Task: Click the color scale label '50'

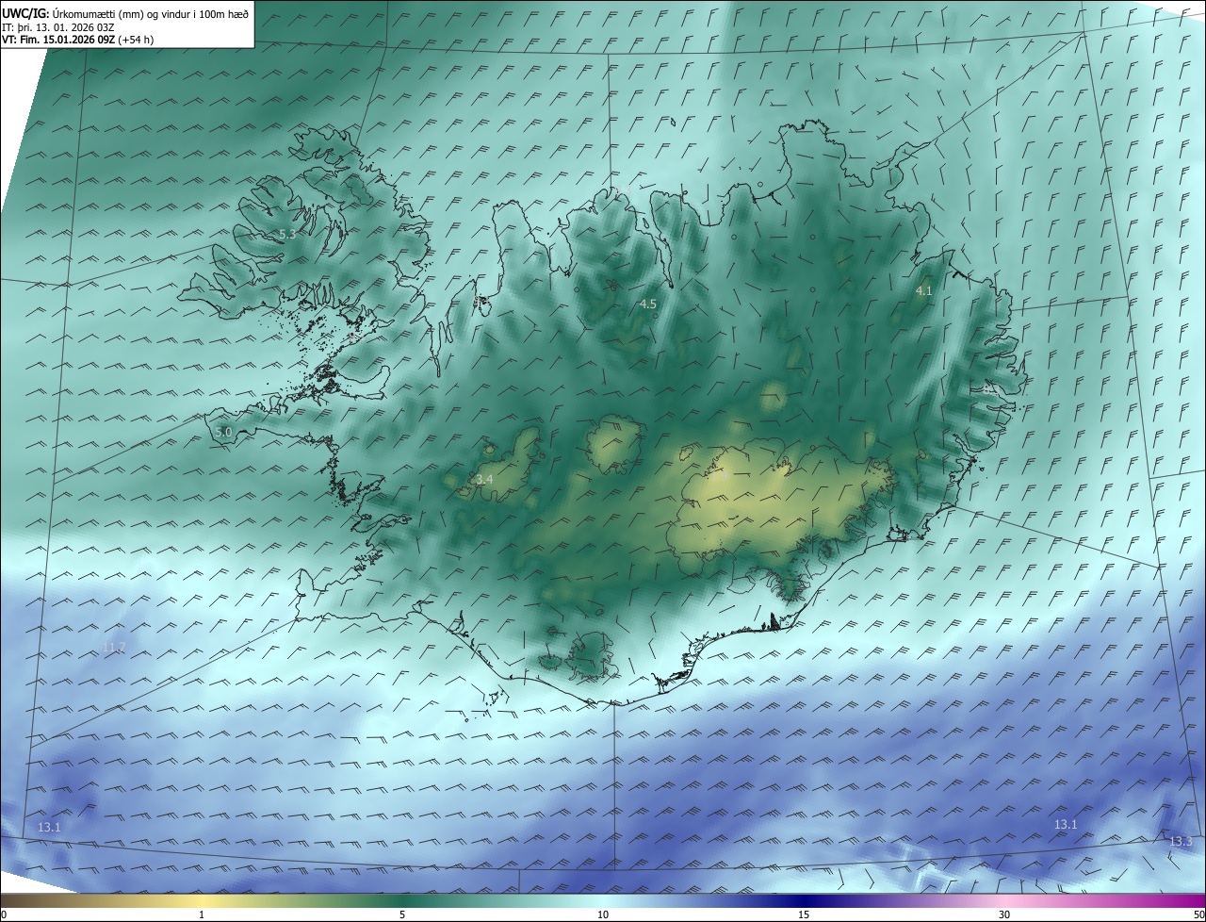Action: 1198,914
